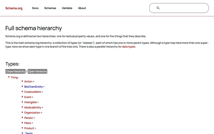Open the Thing type link

click(14, 77)
